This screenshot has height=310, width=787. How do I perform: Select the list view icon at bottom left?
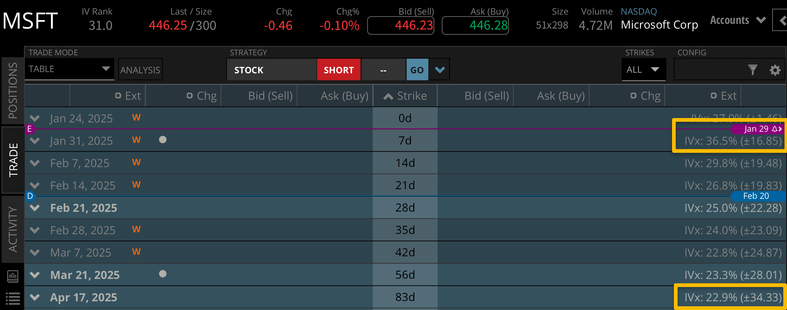click(x=12, y=299)
